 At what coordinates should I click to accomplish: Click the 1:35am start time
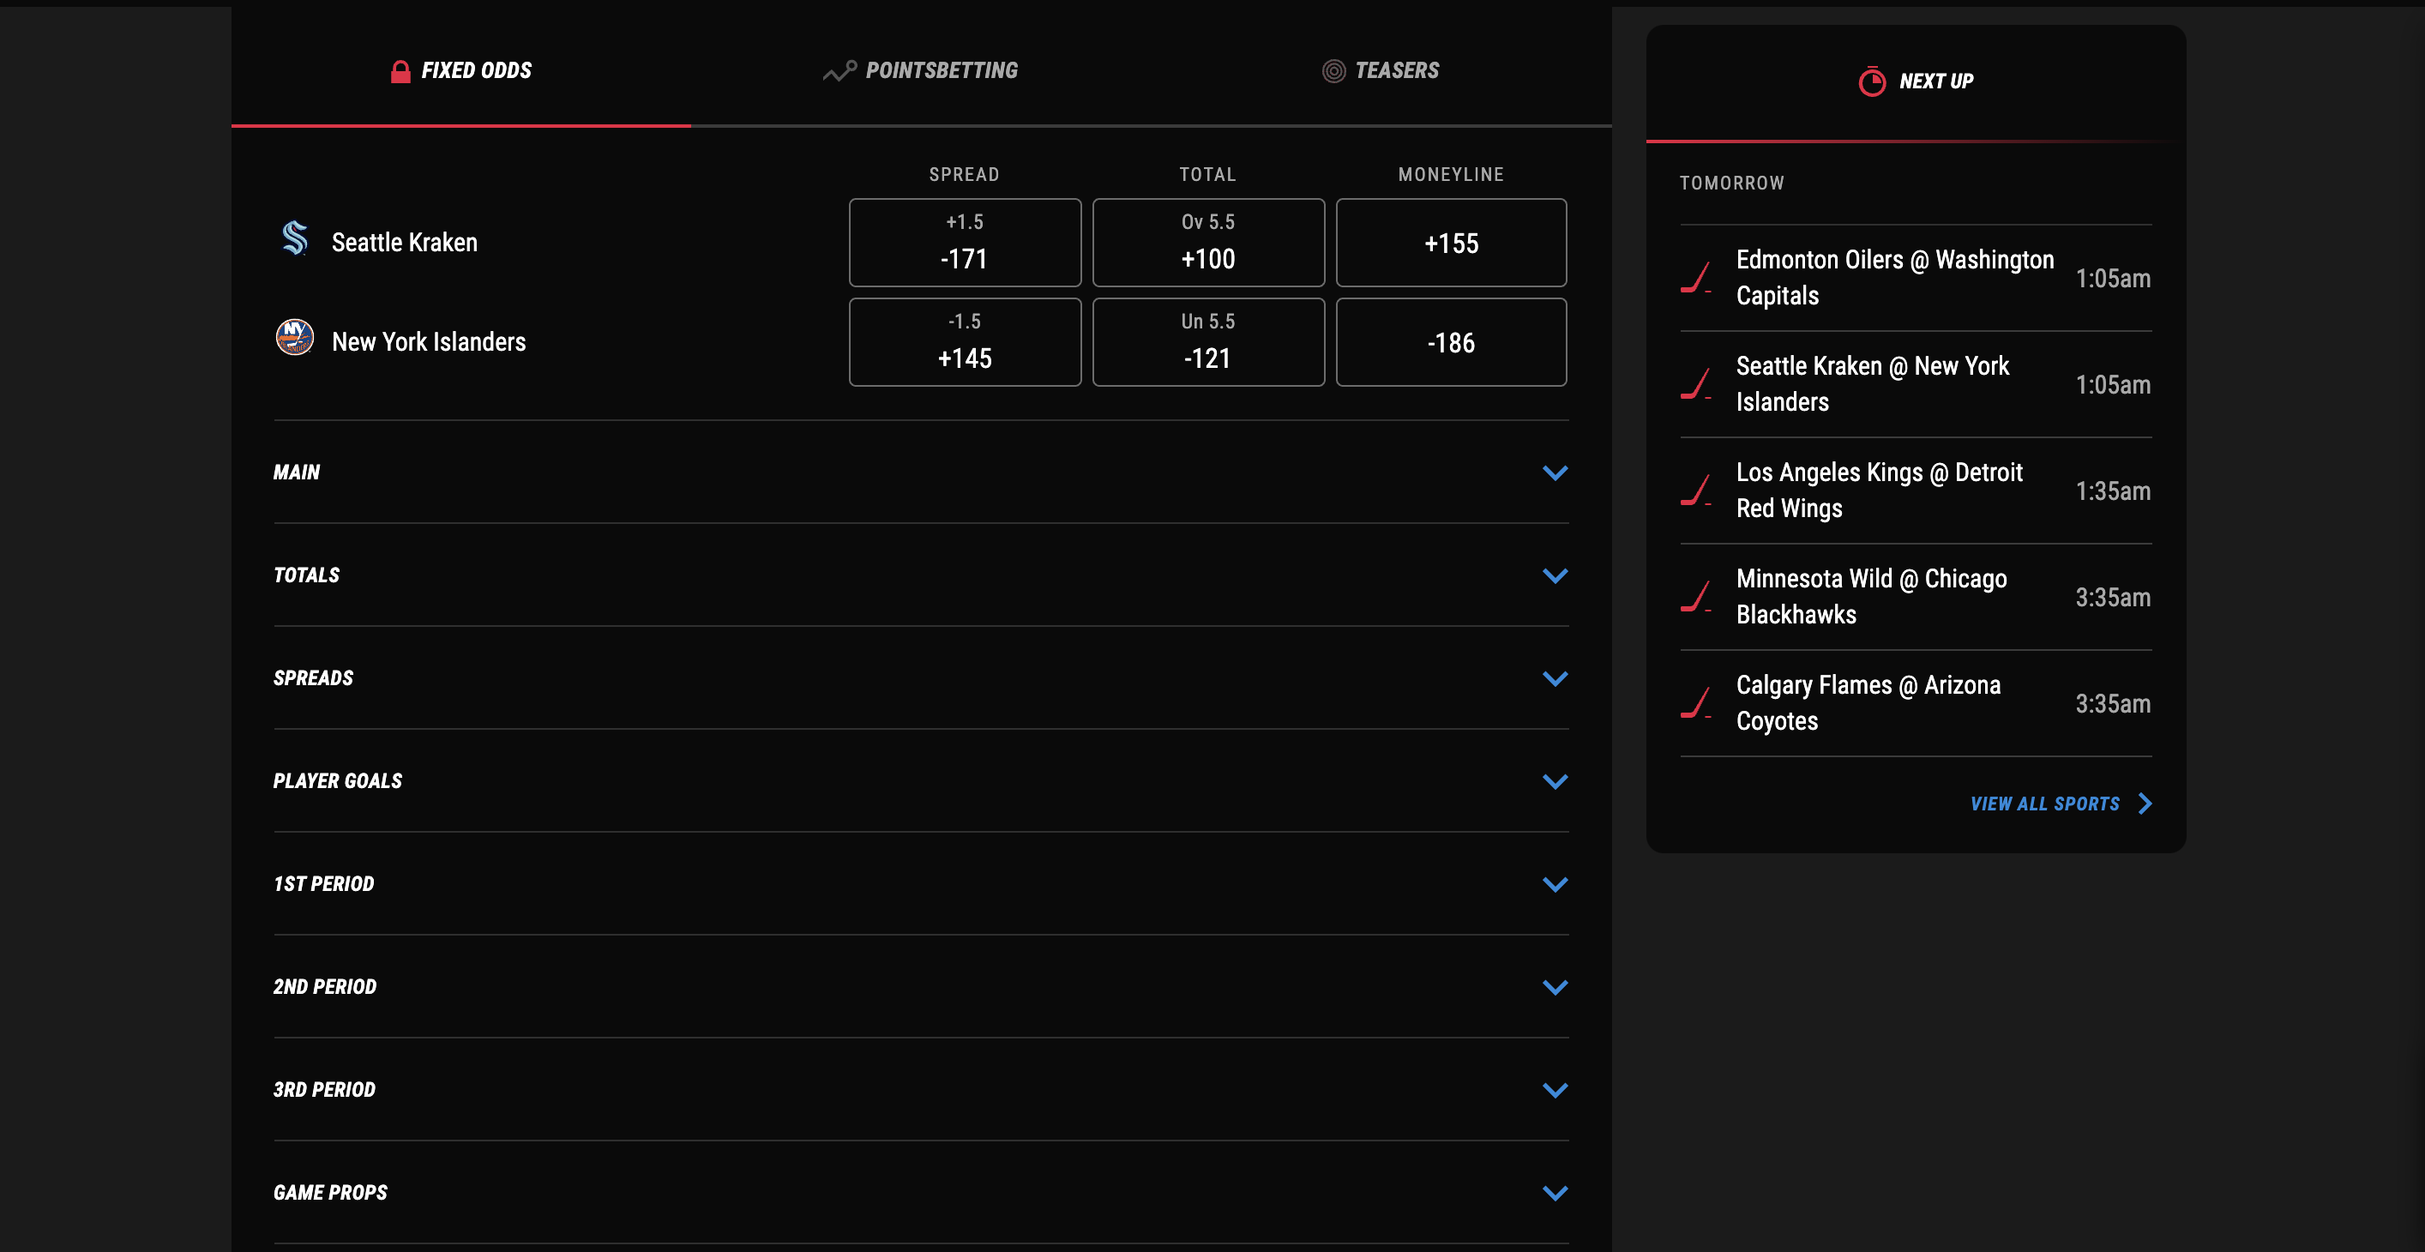pos(2113,491)
